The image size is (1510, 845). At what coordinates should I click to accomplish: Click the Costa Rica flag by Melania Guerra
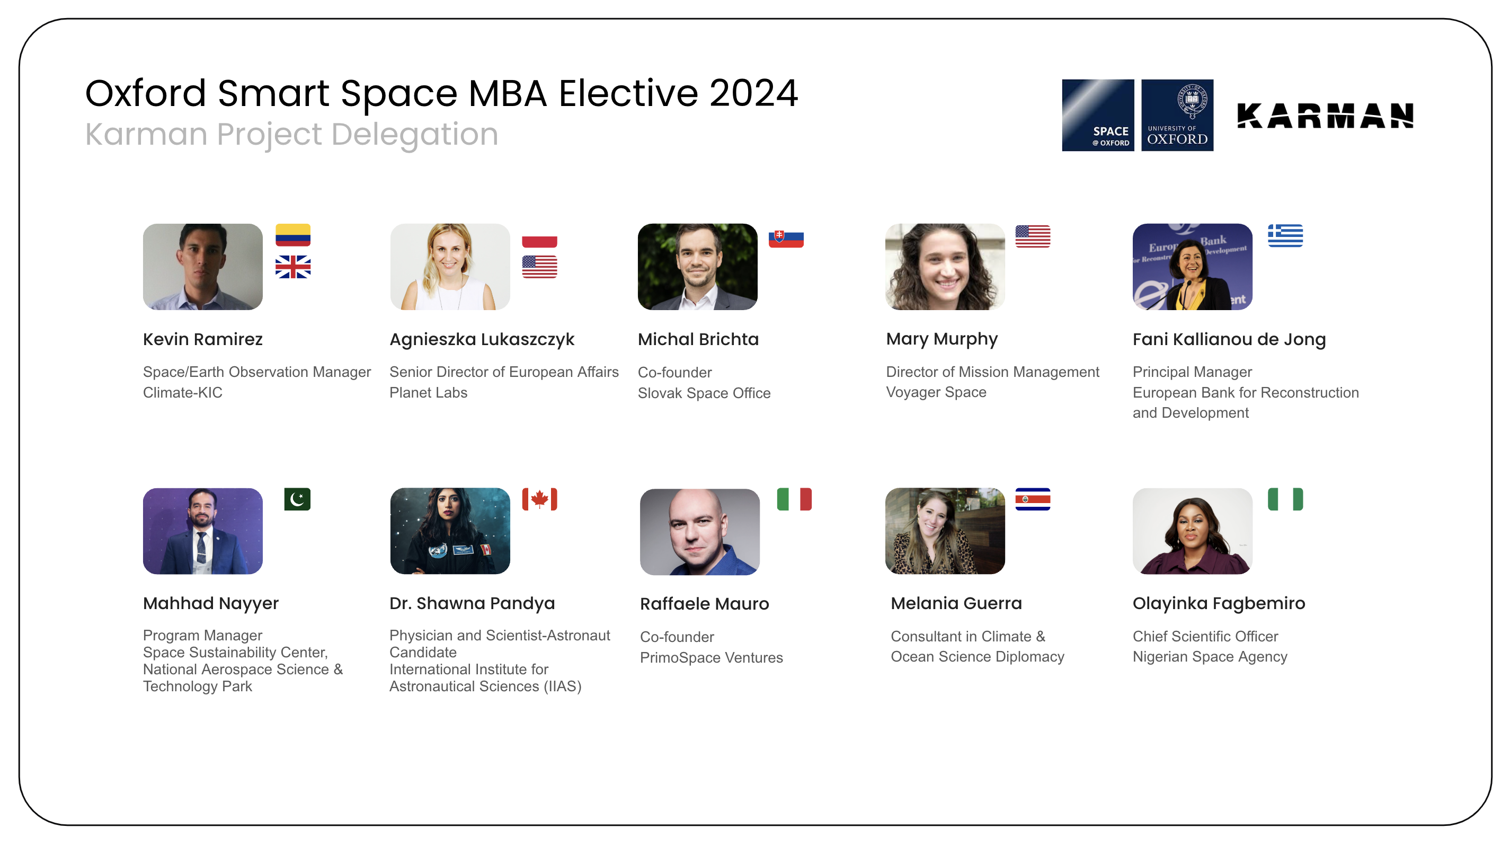tap(1032, 499)
